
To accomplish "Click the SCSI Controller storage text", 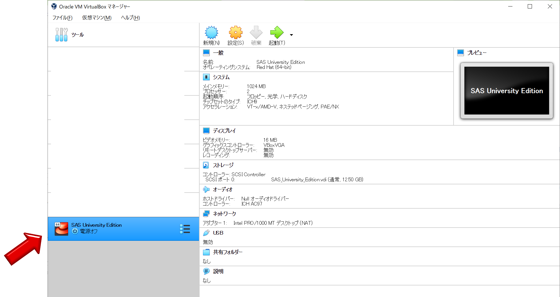I will (249, 174).
